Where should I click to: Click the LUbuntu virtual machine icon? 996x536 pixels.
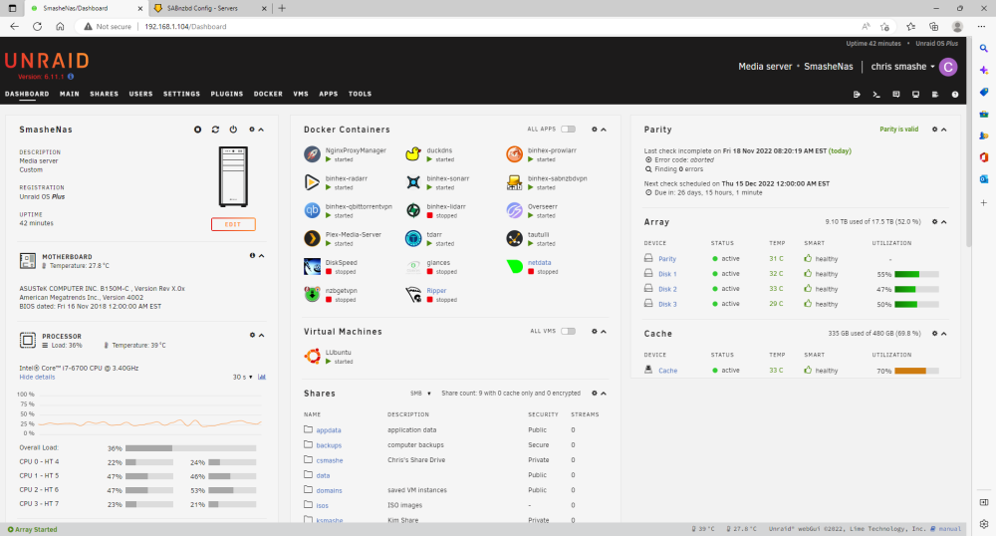[312, 357]
